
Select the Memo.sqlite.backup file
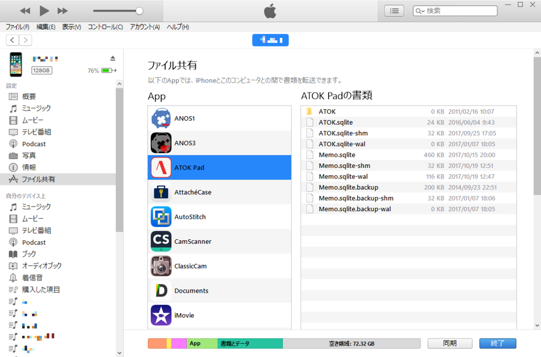pyautogui.click(x=408, y=187)
